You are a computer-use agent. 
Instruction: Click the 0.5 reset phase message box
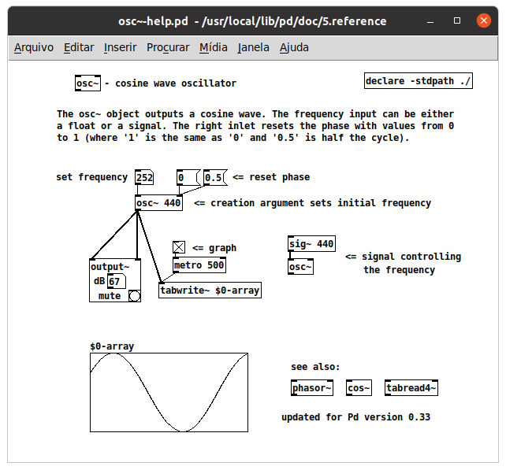[214, 178]
